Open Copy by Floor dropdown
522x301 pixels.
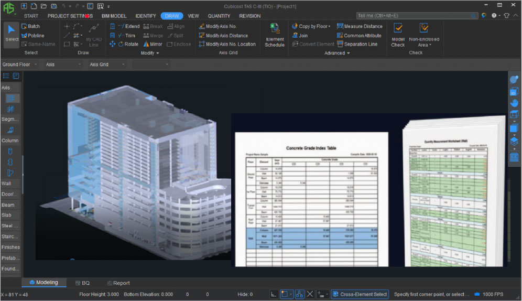(x=312, y=26)
